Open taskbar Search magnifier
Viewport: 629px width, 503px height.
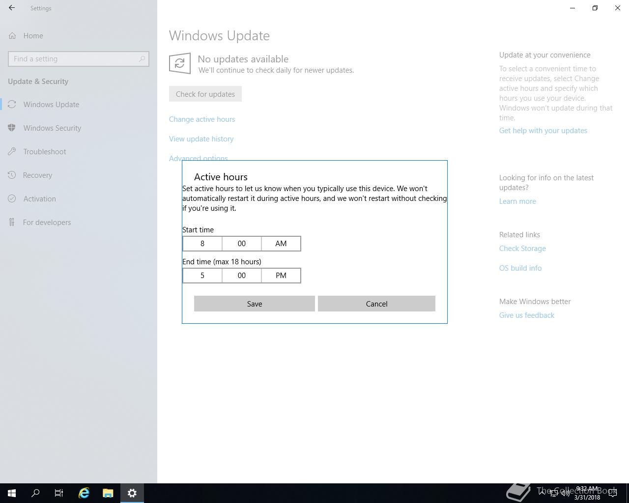coord(35,493)
